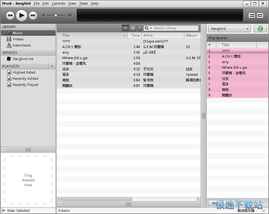
Task: Click horizontal scrollbar right arrow
Action: [x=198, y=199]
